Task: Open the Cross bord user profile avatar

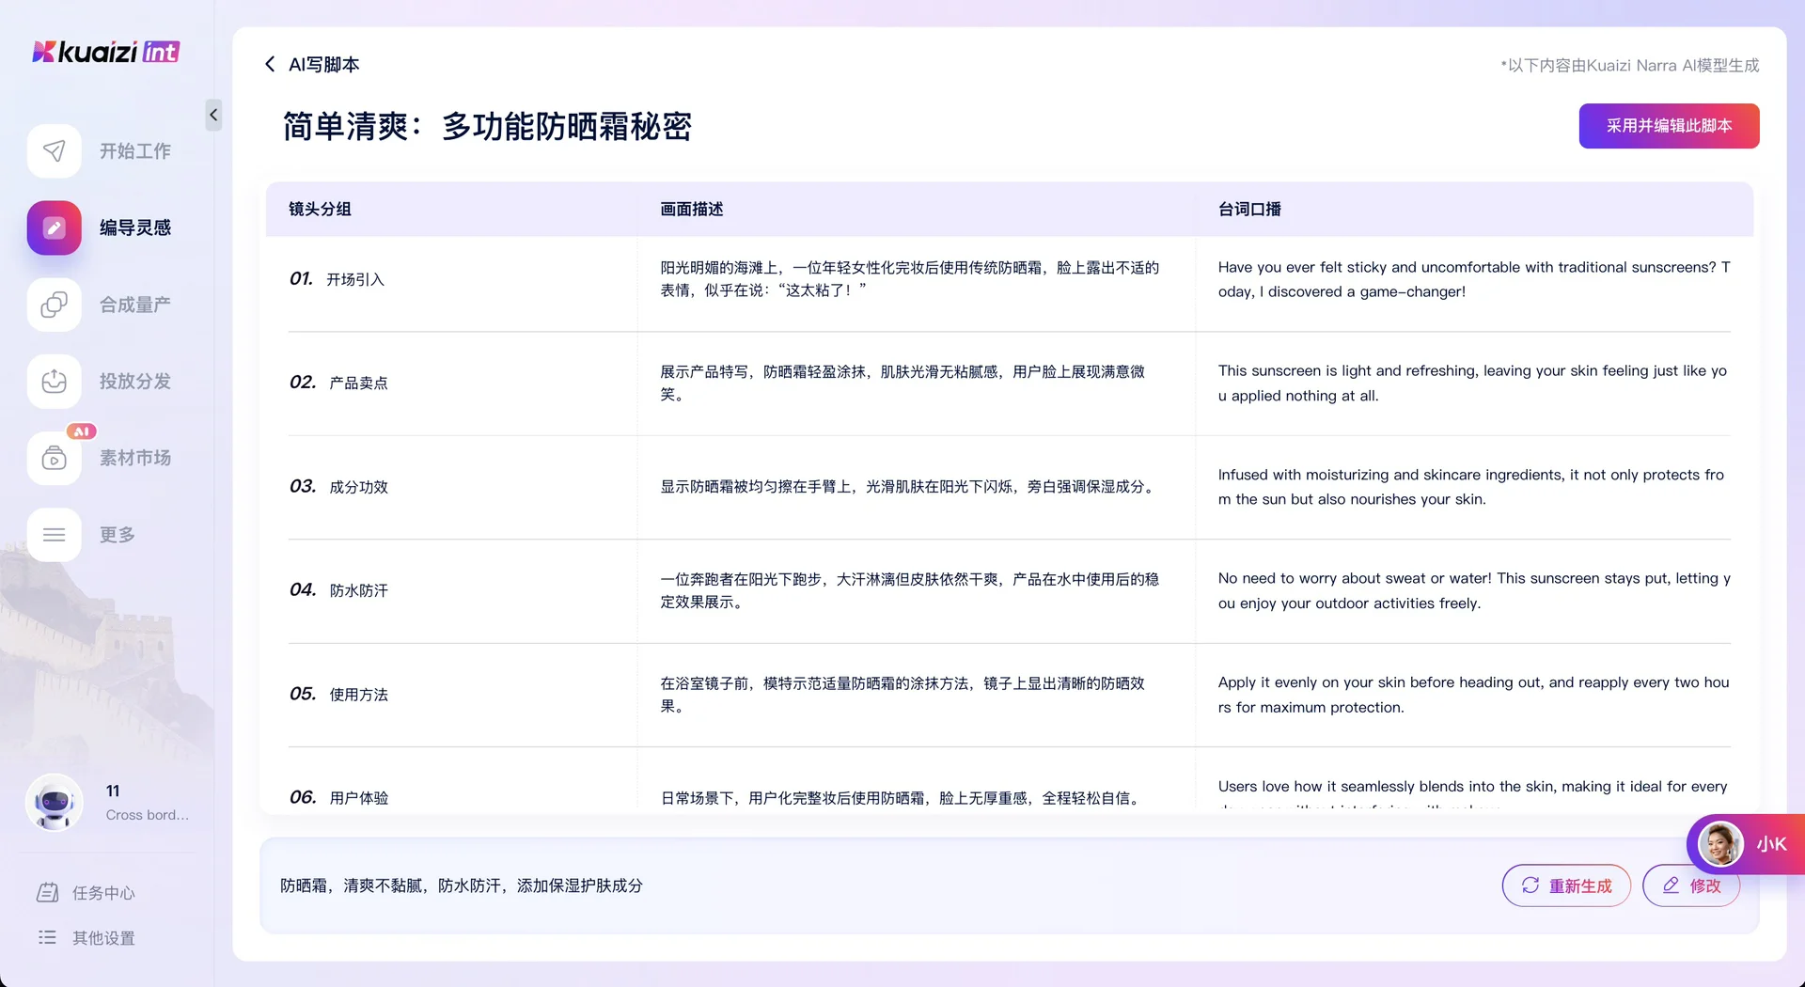Action: pos(54,803)
